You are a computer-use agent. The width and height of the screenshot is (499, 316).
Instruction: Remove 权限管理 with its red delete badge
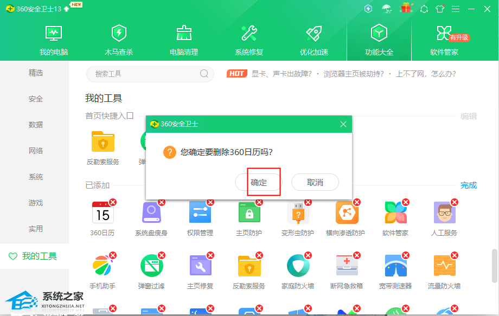(210, 202)
